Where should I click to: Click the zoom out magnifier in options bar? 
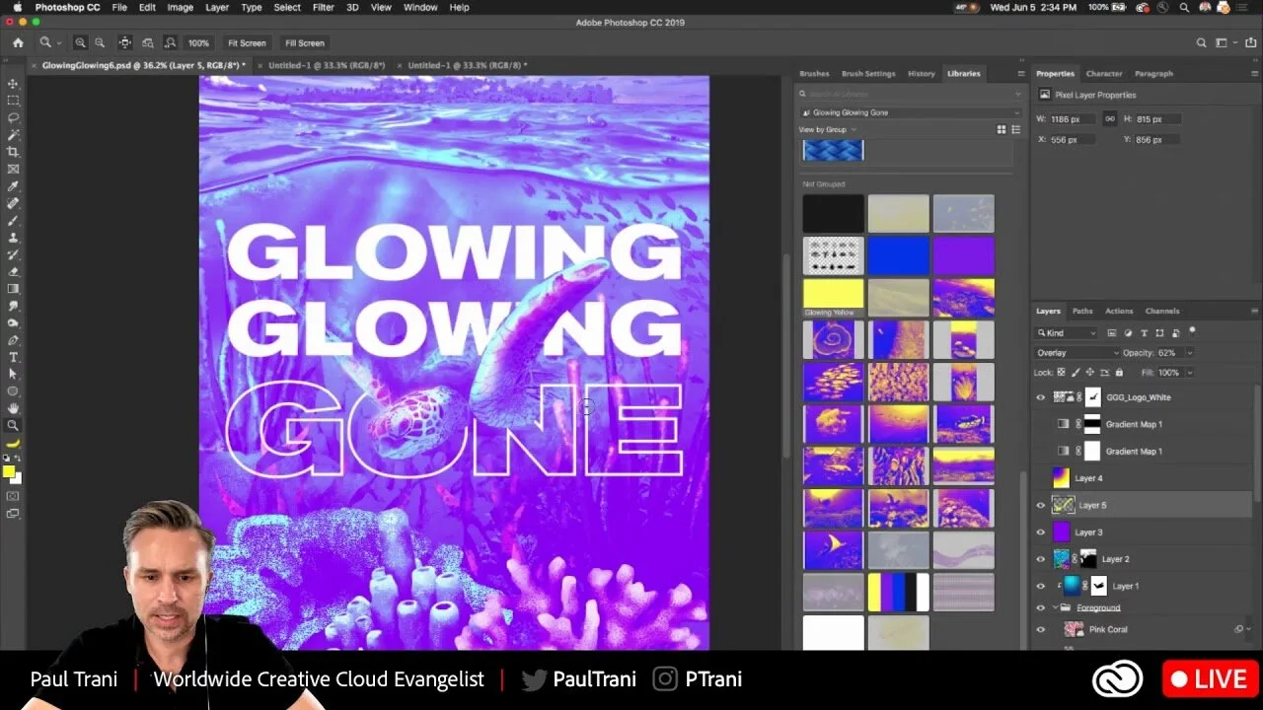[x=100, y=42]
